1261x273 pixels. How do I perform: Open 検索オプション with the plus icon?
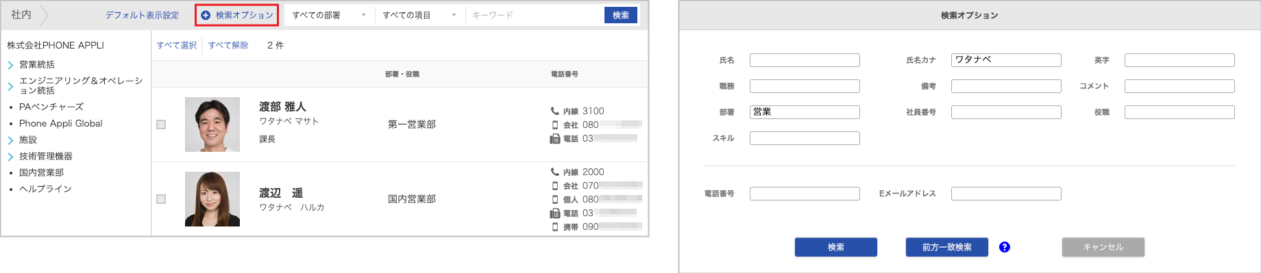tap(237, 15)
